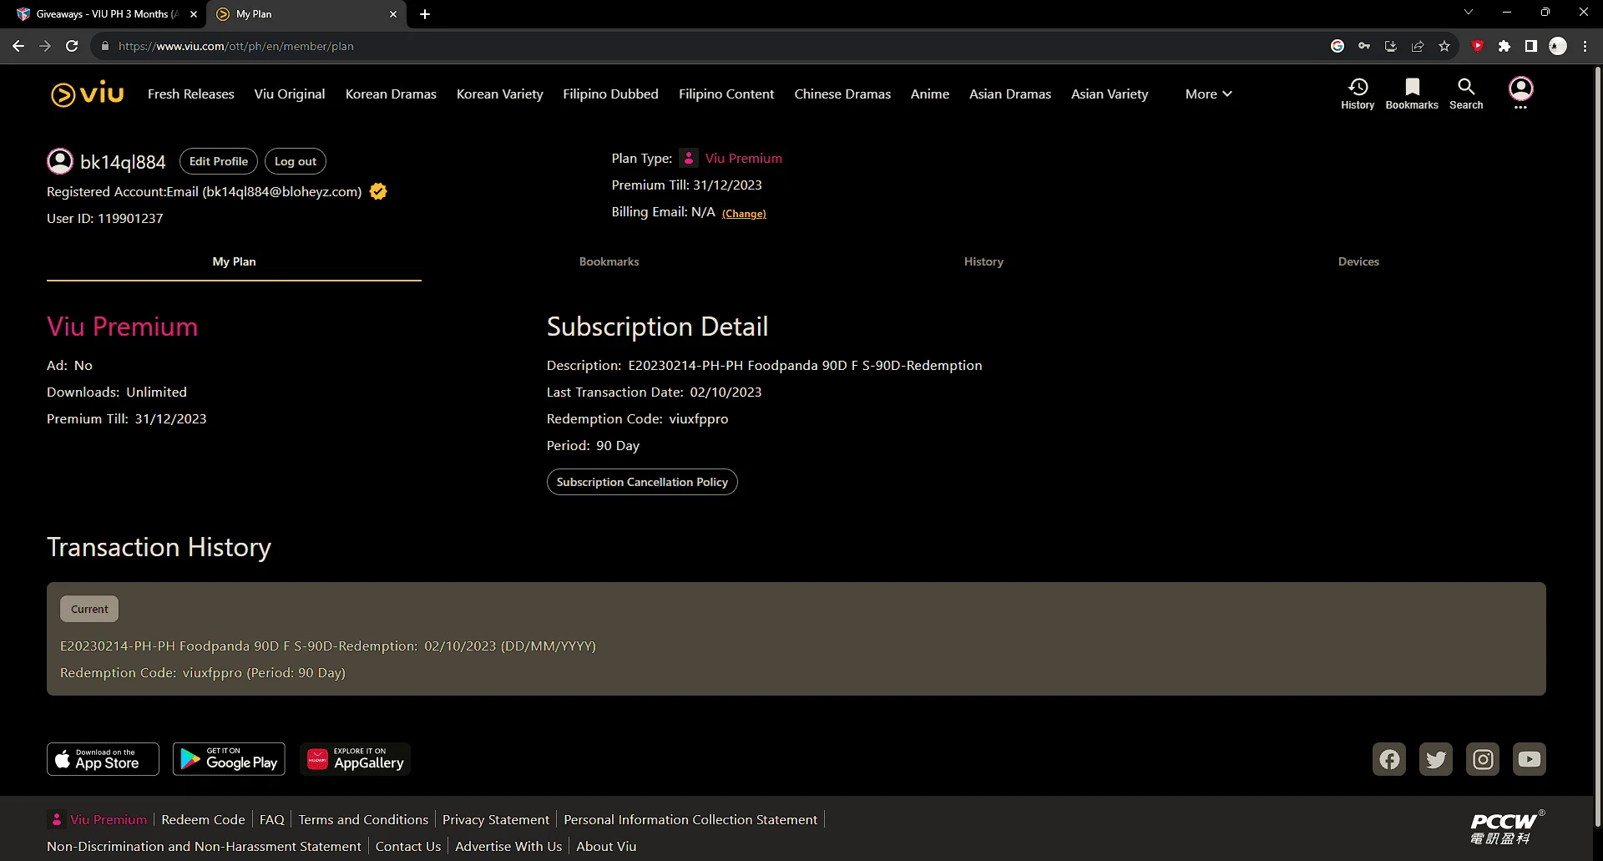The width and height of the screenshot is (1603, 861).
Task: Click the Change billing email link
Action: [x=744, y=214]
